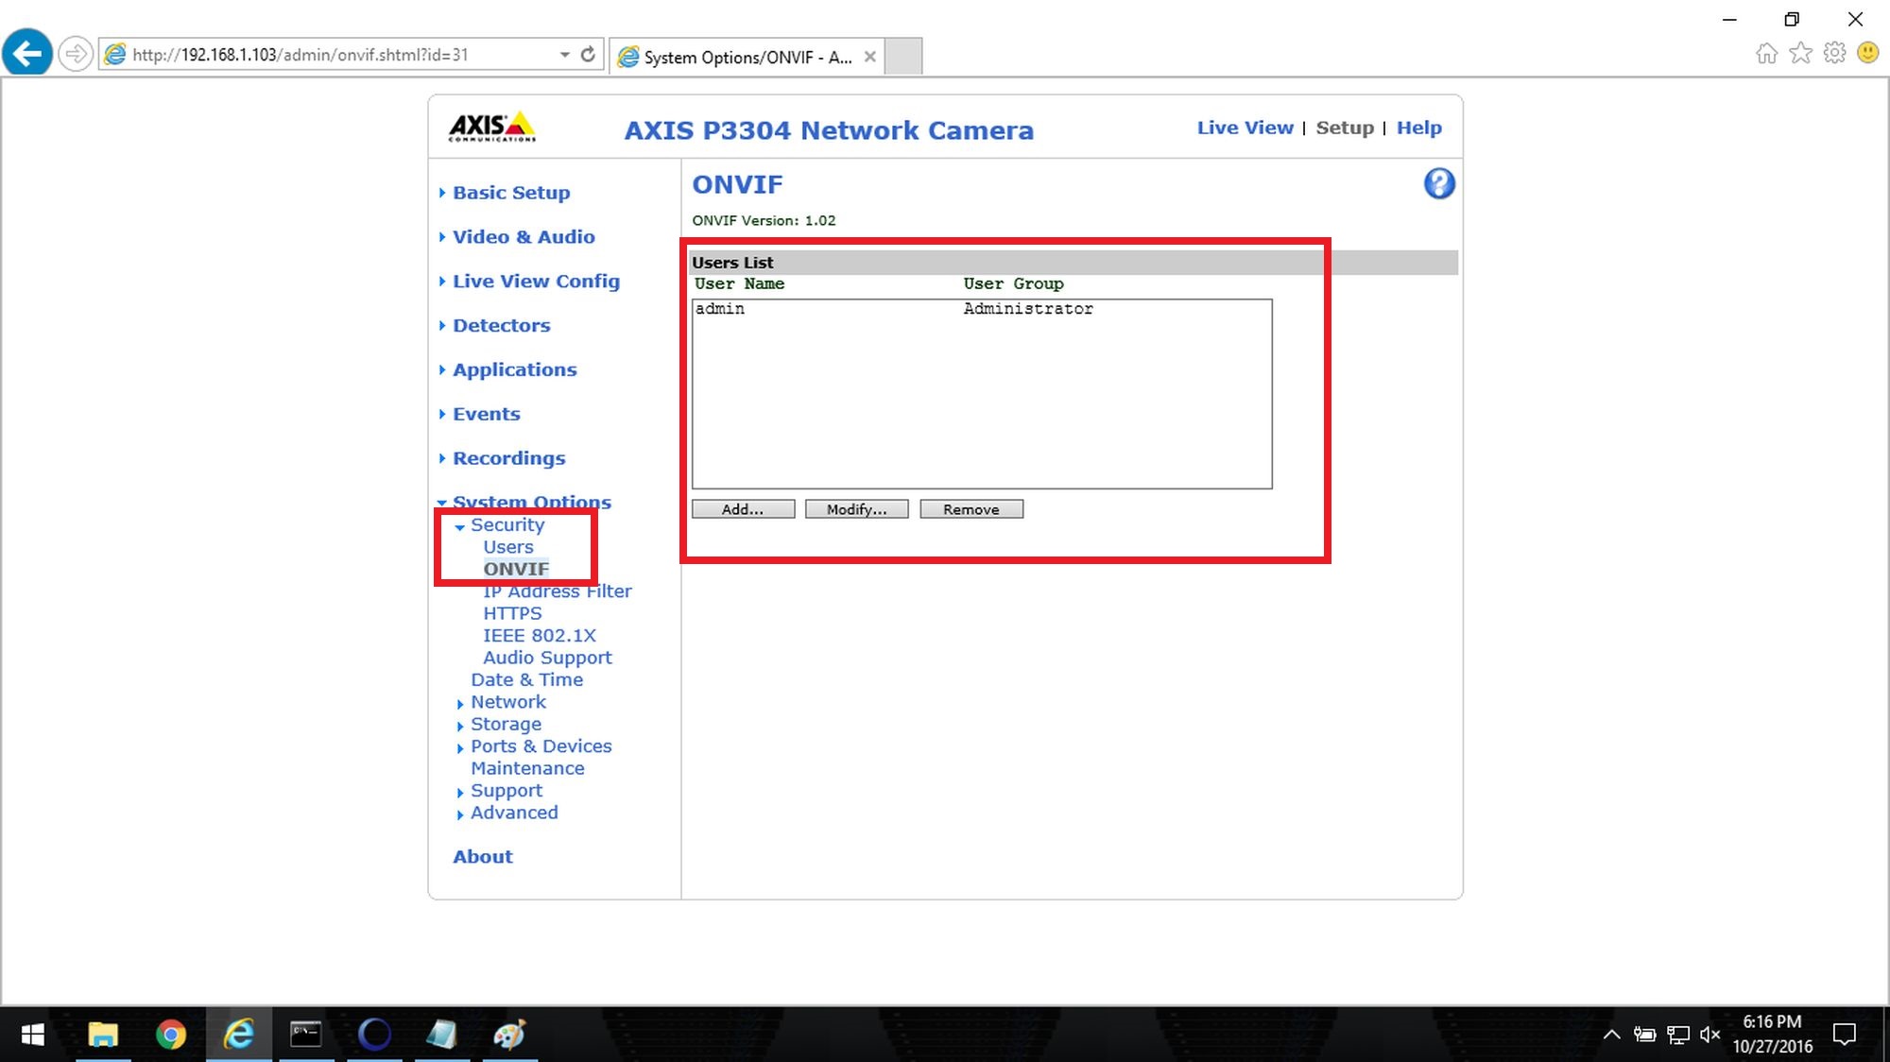Open the Users page under Security
Screen dimensions: 1890x1062
coord(507,547)
